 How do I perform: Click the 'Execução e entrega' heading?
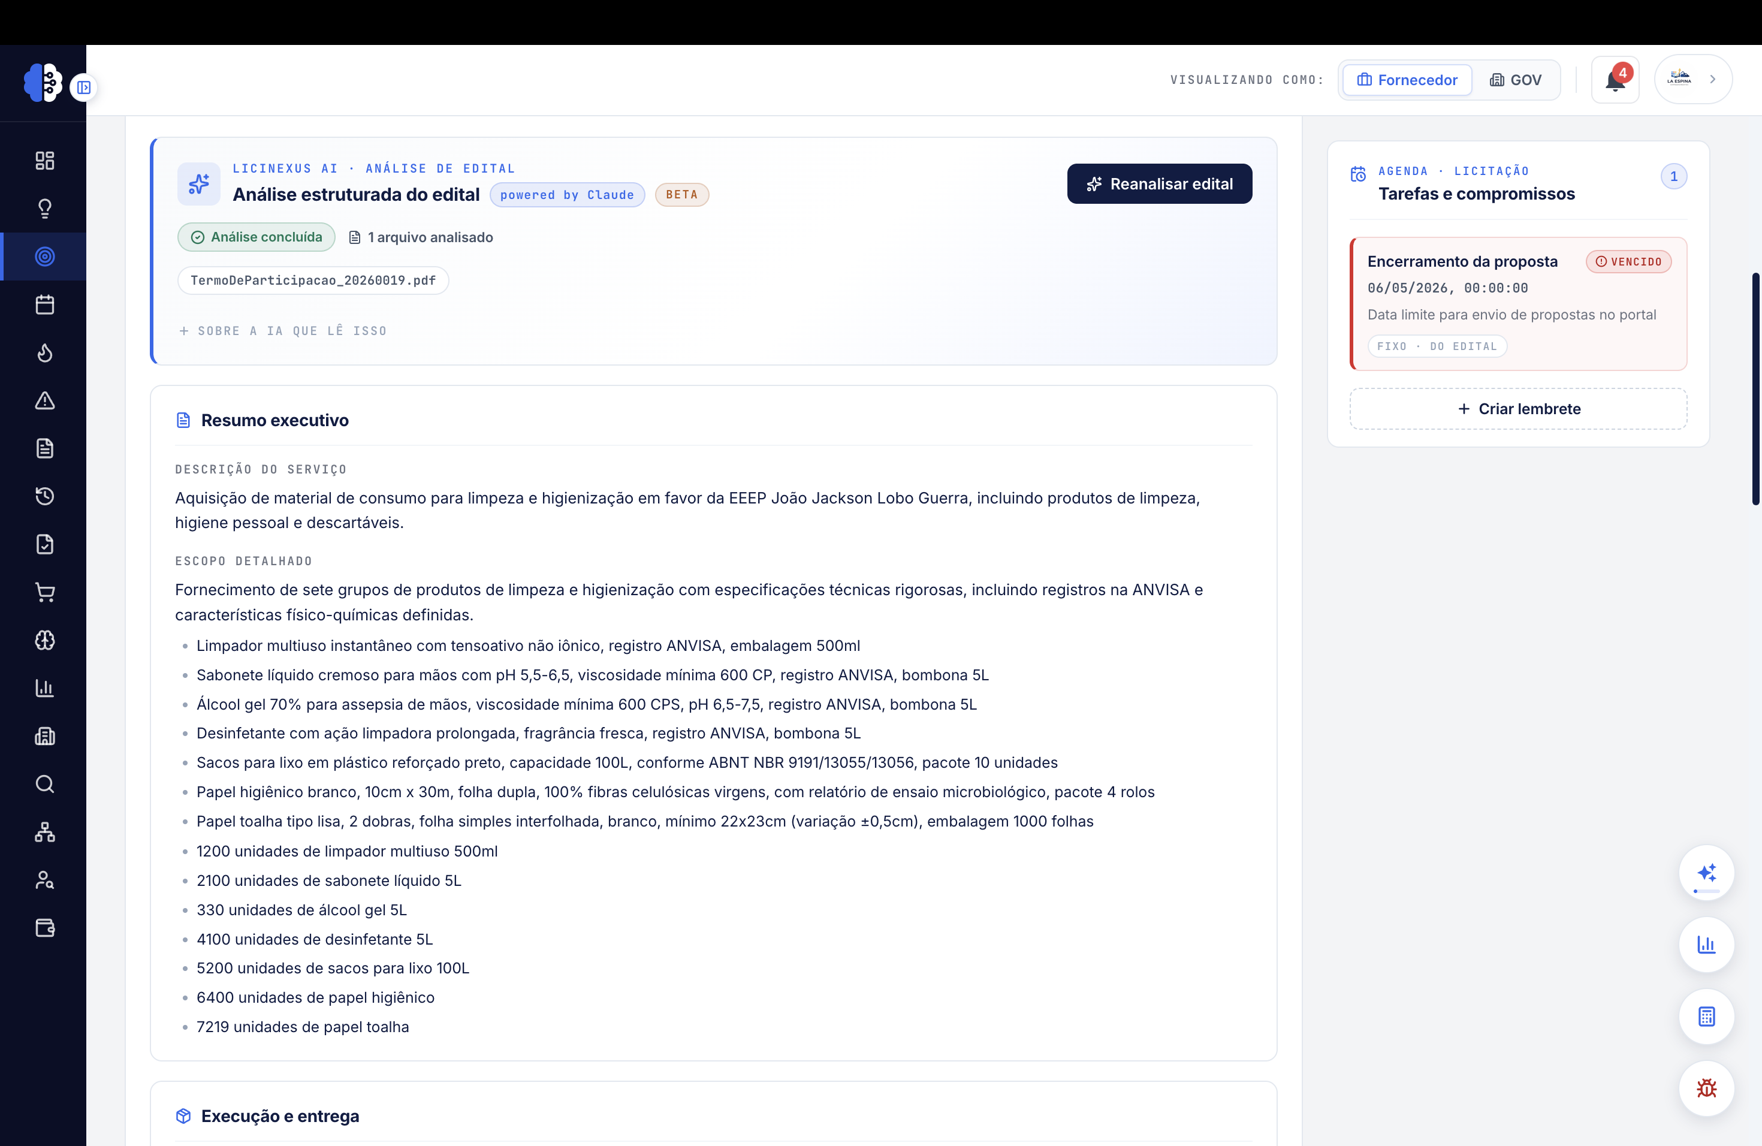point(280,1117)
